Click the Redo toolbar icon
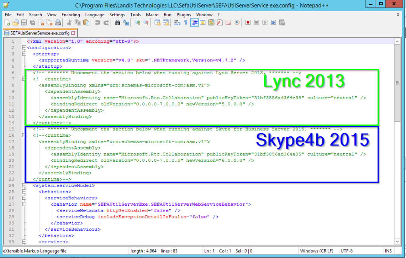The height and width of the screenshot is (258, 406). [106, 23]
